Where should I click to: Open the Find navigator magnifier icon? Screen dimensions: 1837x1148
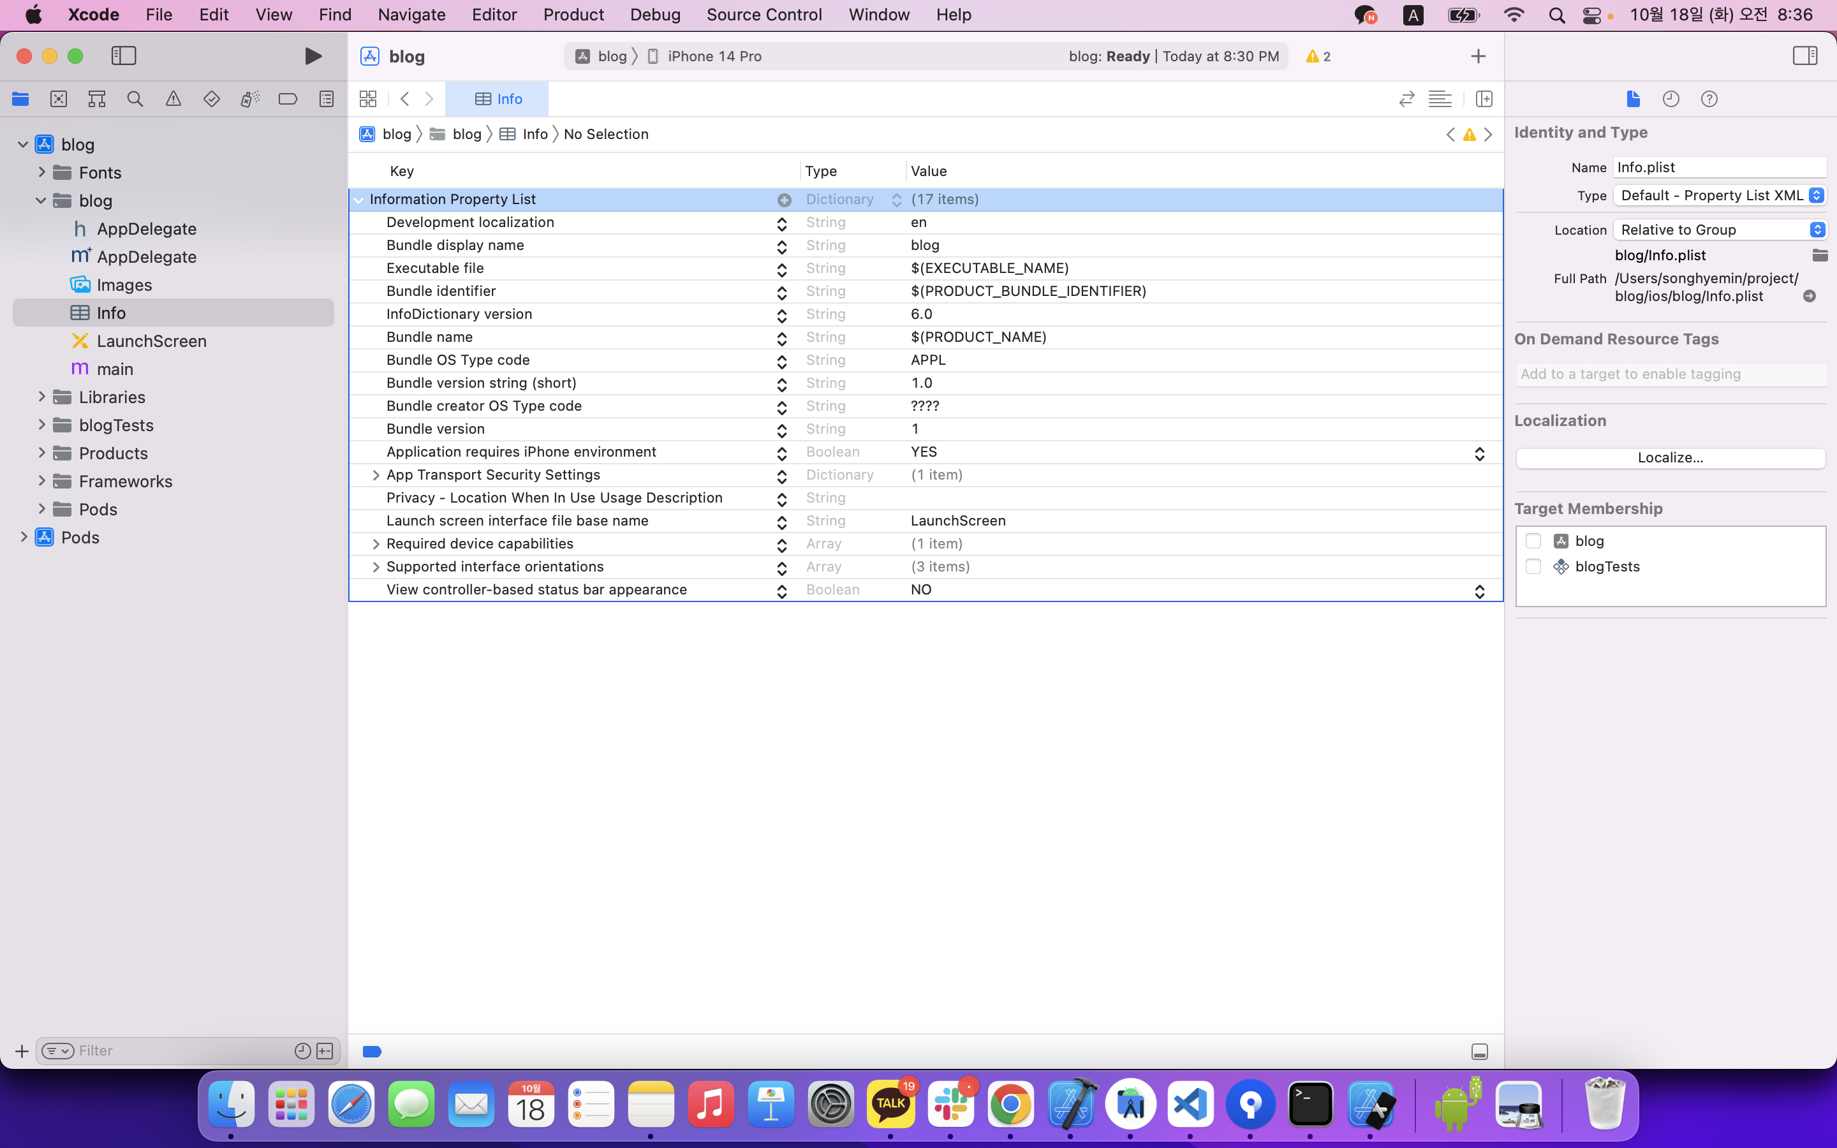135,99
